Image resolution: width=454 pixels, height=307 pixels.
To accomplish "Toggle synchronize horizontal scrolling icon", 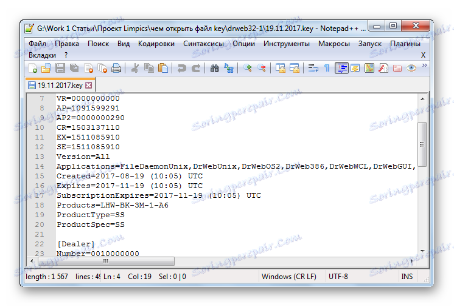I will tap(295, 69).
